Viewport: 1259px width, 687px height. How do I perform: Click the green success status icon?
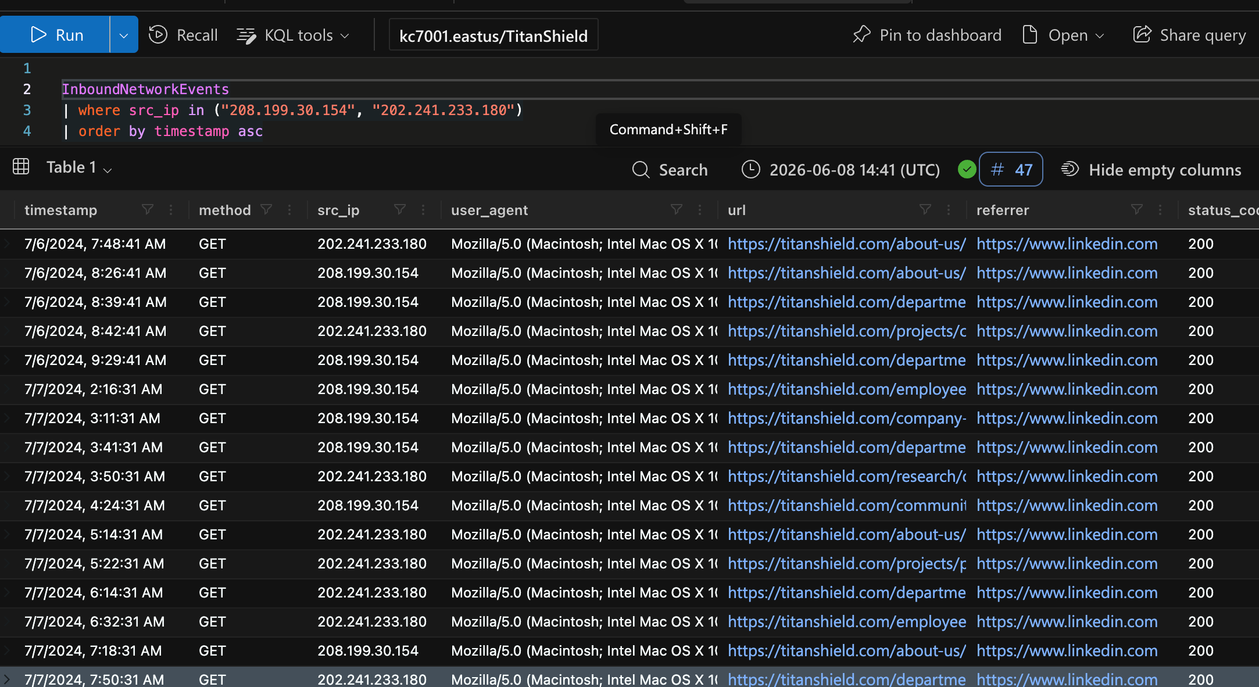pyautogui.click(x=967, y=169)
